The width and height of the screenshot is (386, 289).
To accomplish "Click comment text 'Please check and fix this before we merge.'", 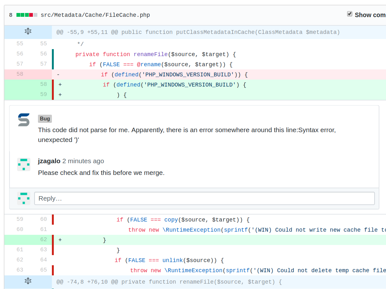I will coord(101,173).
